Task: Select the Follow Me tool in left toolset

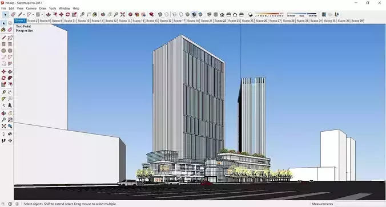Action: (x=10, y=78)
